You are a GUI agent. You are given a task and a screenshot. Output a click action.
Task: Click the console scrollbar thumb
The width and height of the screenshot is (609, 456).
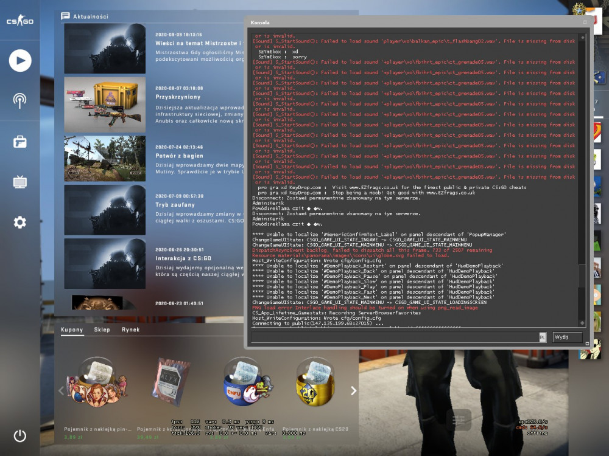tap(582, 275)
